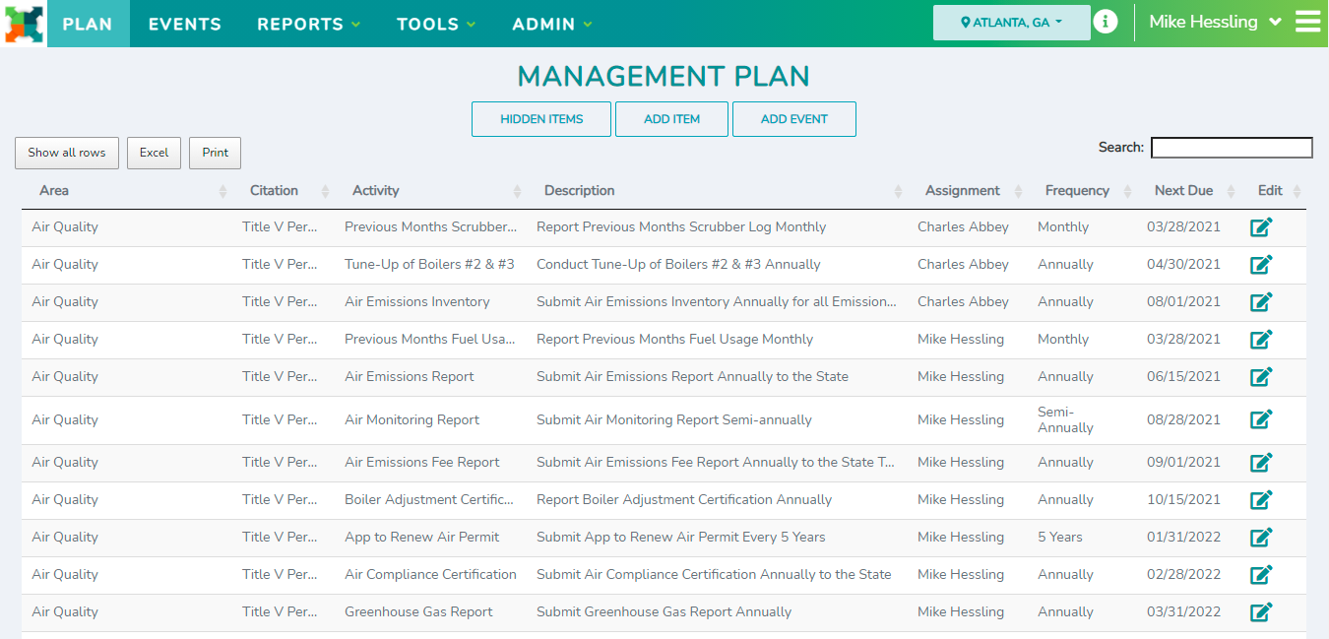
Task: Edit the Tune-Up of Boilers #2 & #3 row
Action: (1261, 265)
